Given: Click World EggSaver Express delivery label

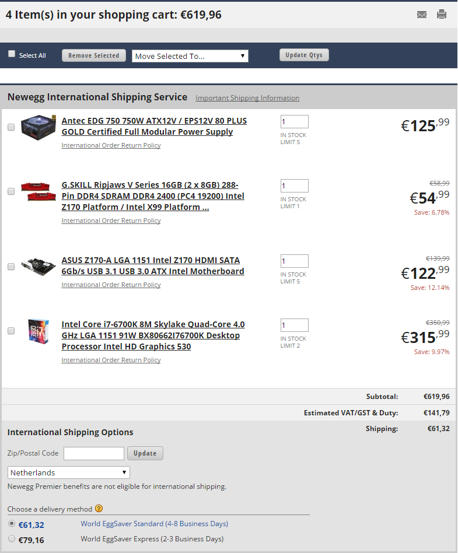Looking at the screenshot, I should click(x=152, y=539).
